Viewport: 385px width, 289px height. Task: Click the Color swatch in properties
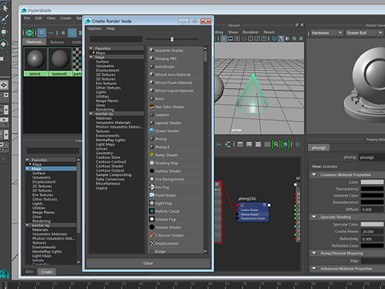coord(372,182)
